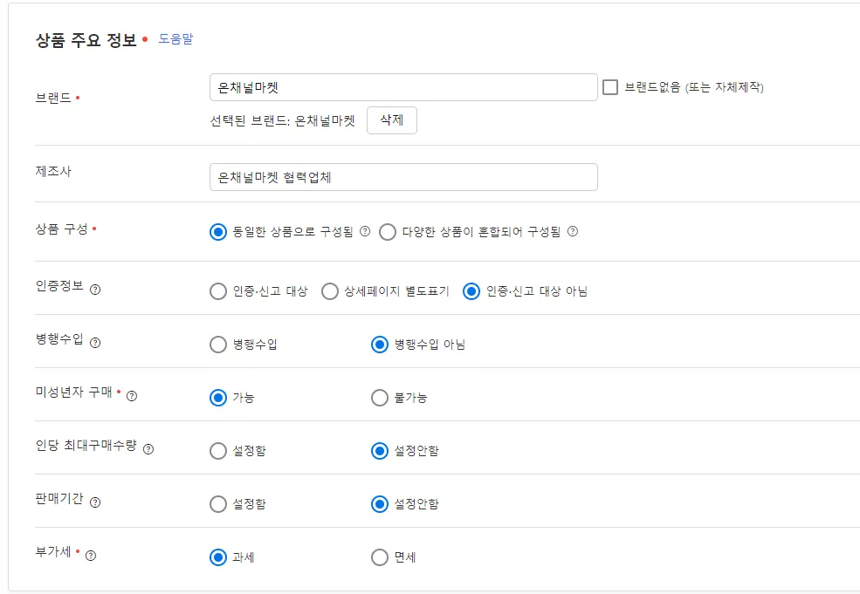Viewport: 860px width, 594px height.
Task: Check the 브랜드없음 (또는 자체제작) checkbox
Action: pyautogui.click(x=610, y=87)
